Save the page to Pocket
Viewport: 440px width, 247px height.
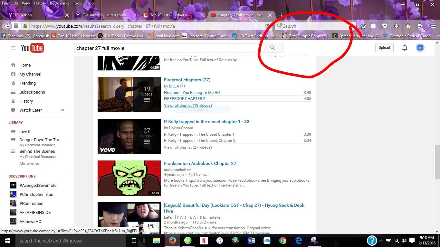click(385, 26)
